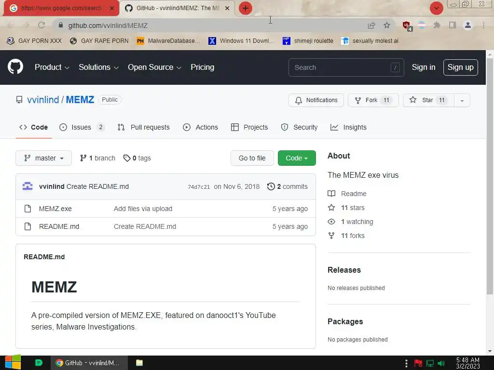Show hidden tray icons via dots
This screenshot has height=370, width=494.
(406, 363)
